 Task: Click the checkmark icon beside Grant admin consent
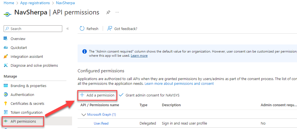121,95
